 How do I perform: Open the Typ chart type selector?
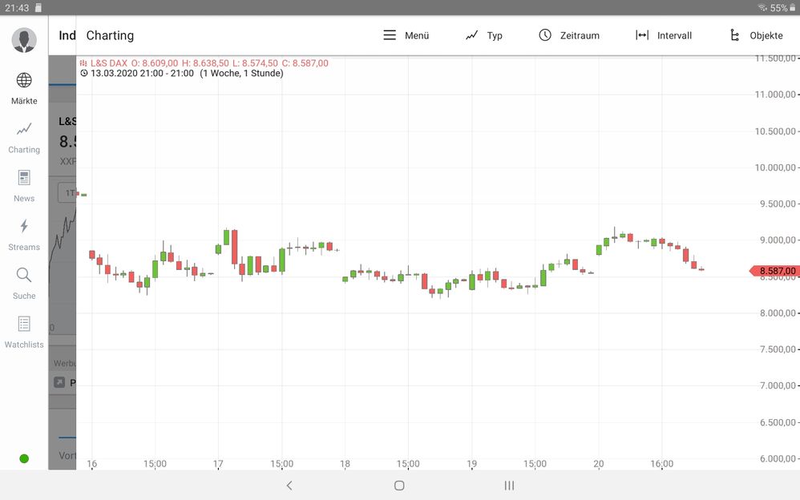tap(472, 35)
